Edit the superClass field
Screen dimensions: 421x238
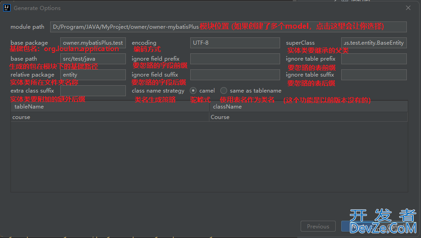374,43
